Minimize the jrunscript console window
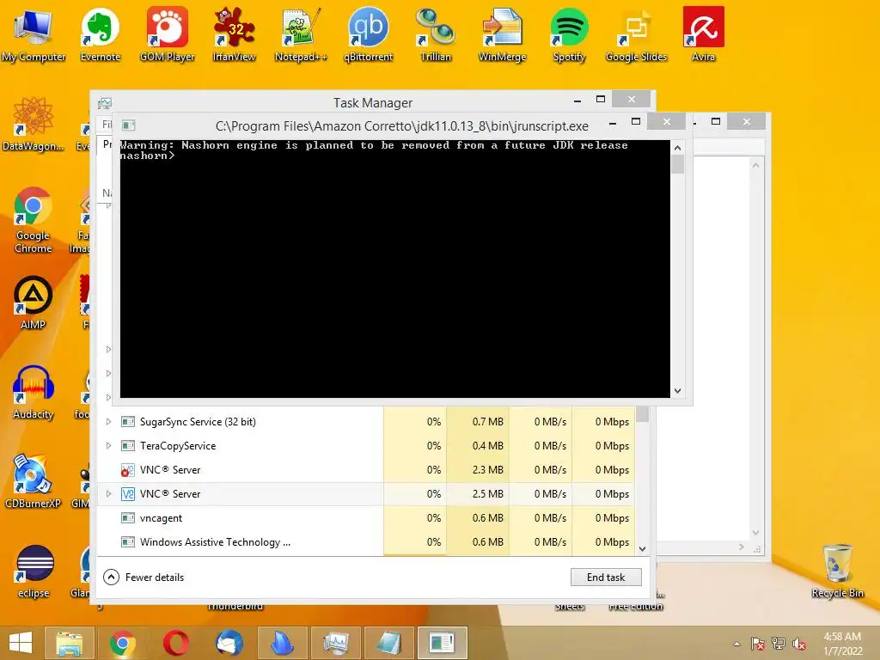This screenshot has height=660, width=880. click(612, 122)
